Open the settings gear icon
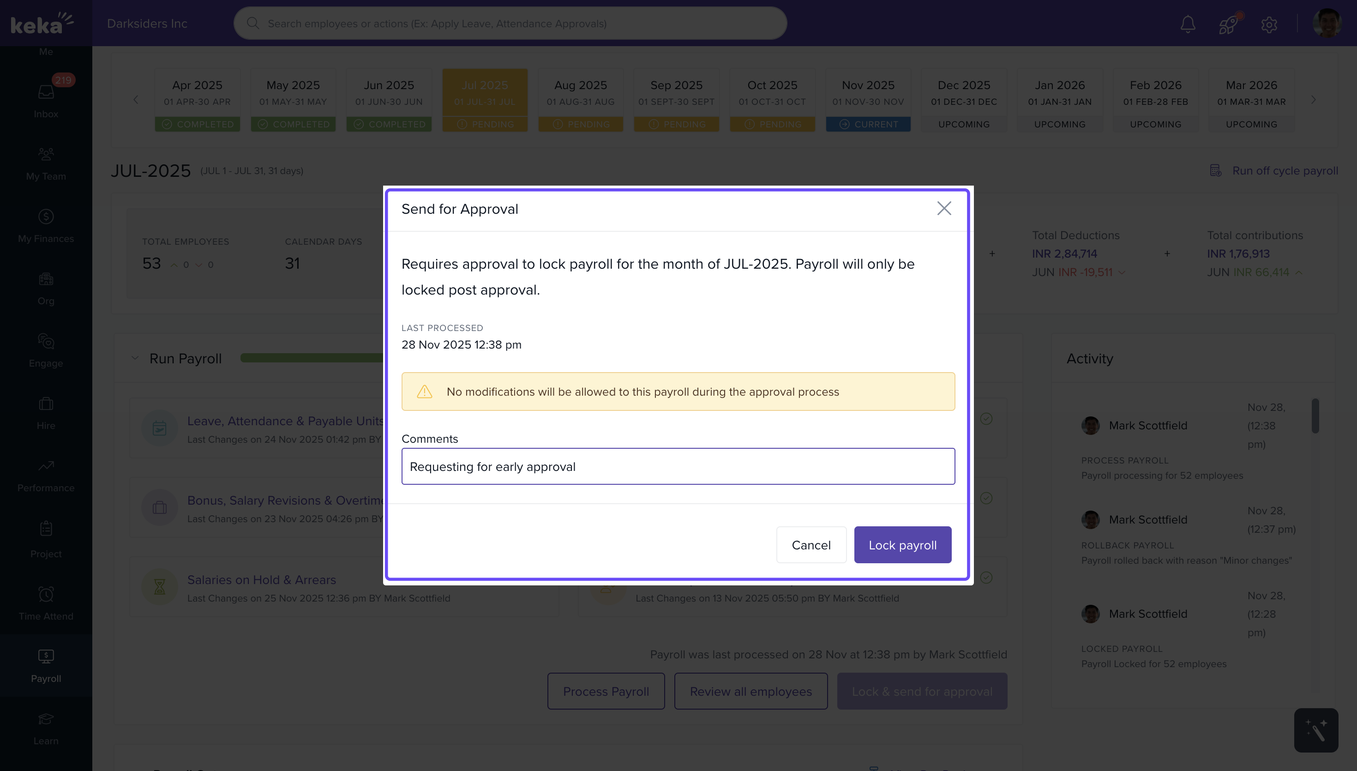 tap(1269, 24)
